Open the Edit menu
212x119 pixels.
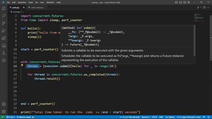[14, 2]
